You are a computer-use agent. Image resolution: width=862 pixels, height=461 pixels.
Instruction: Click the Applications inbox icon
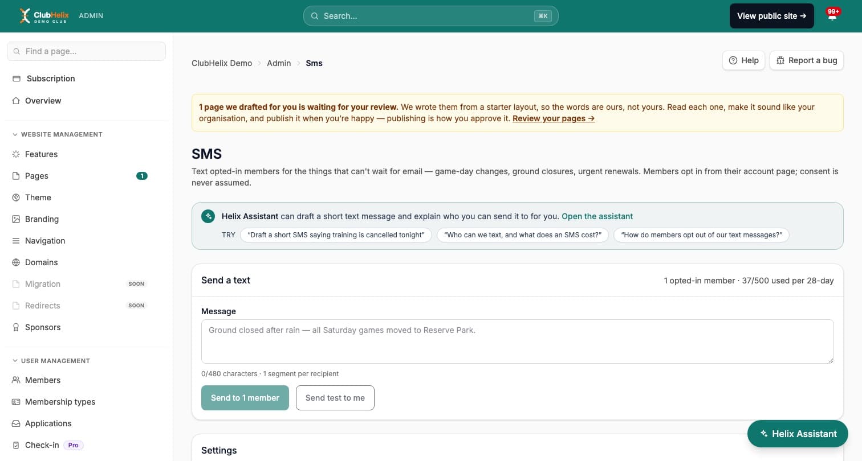16,423
